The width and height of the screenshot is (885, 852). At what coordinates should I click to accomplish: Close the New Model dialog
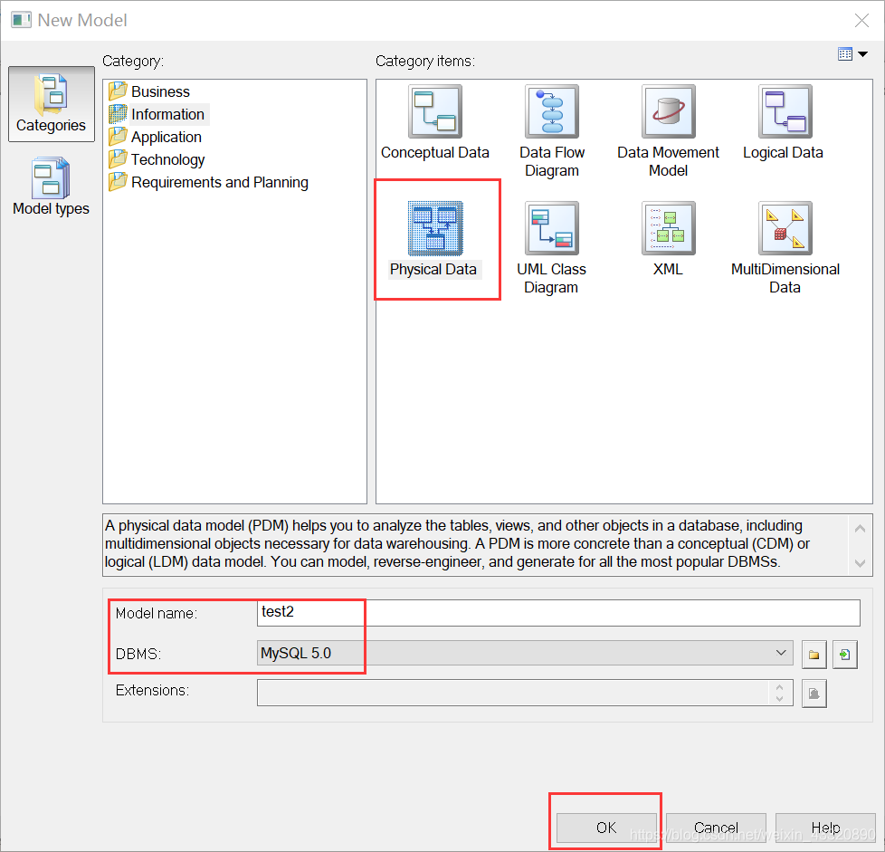pos(861,21)
